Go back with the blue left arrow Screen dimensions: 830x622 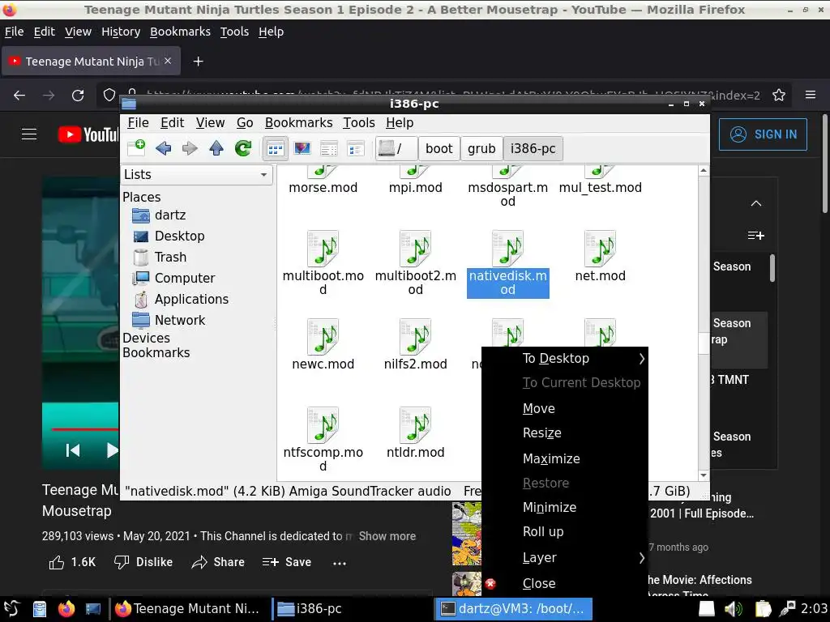(x=164, y=149)
